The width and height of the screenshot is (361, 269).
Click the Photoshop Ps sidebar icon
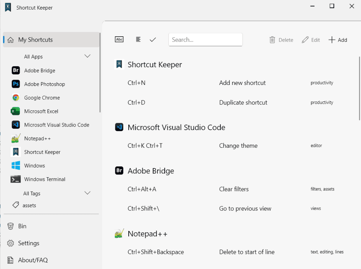point(16,84)
